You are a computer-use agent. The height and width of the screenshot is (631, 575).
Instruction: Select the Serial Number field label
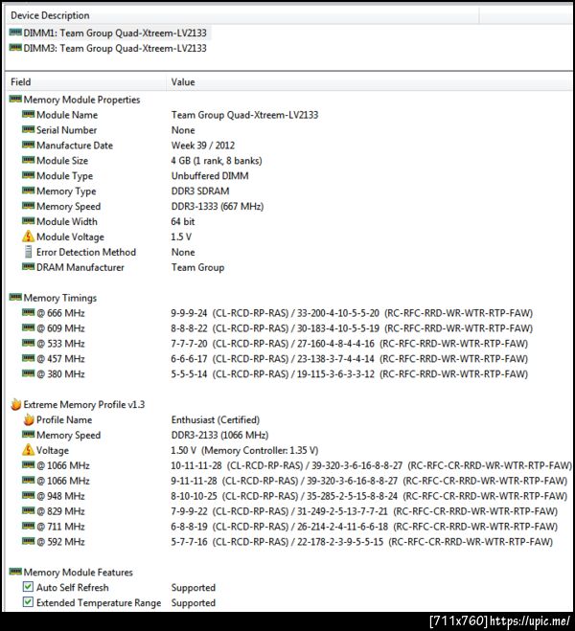tap(67, 130)
